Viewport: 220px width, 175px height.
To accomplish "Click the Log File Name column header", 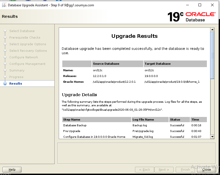I will (150, 119).
